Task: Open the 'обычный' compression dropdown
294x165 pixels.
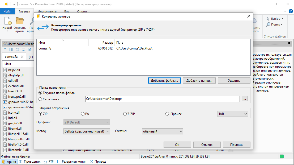Action: click(163, 131)
